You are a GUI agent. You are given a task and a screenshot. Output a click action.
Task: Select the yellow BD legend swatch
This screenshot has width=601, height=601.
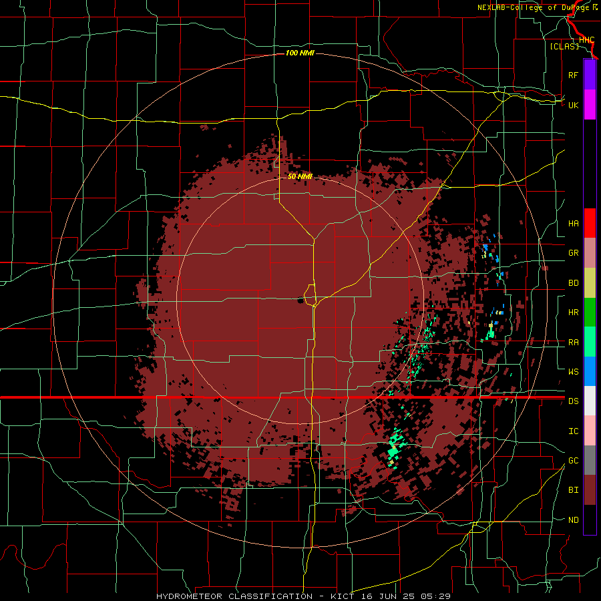click(590, 282)
